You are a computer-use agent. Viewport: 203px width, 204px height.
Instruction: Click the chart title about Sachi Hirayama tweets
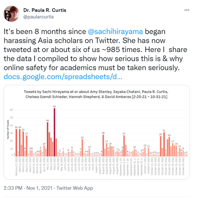96,94
